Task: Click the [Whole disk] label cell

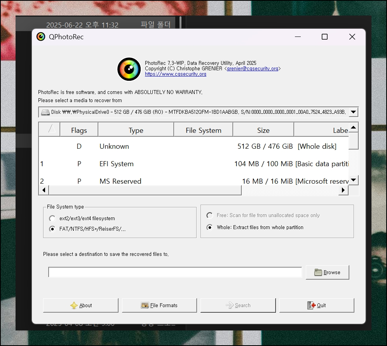Action: click(x=317, y=146)
